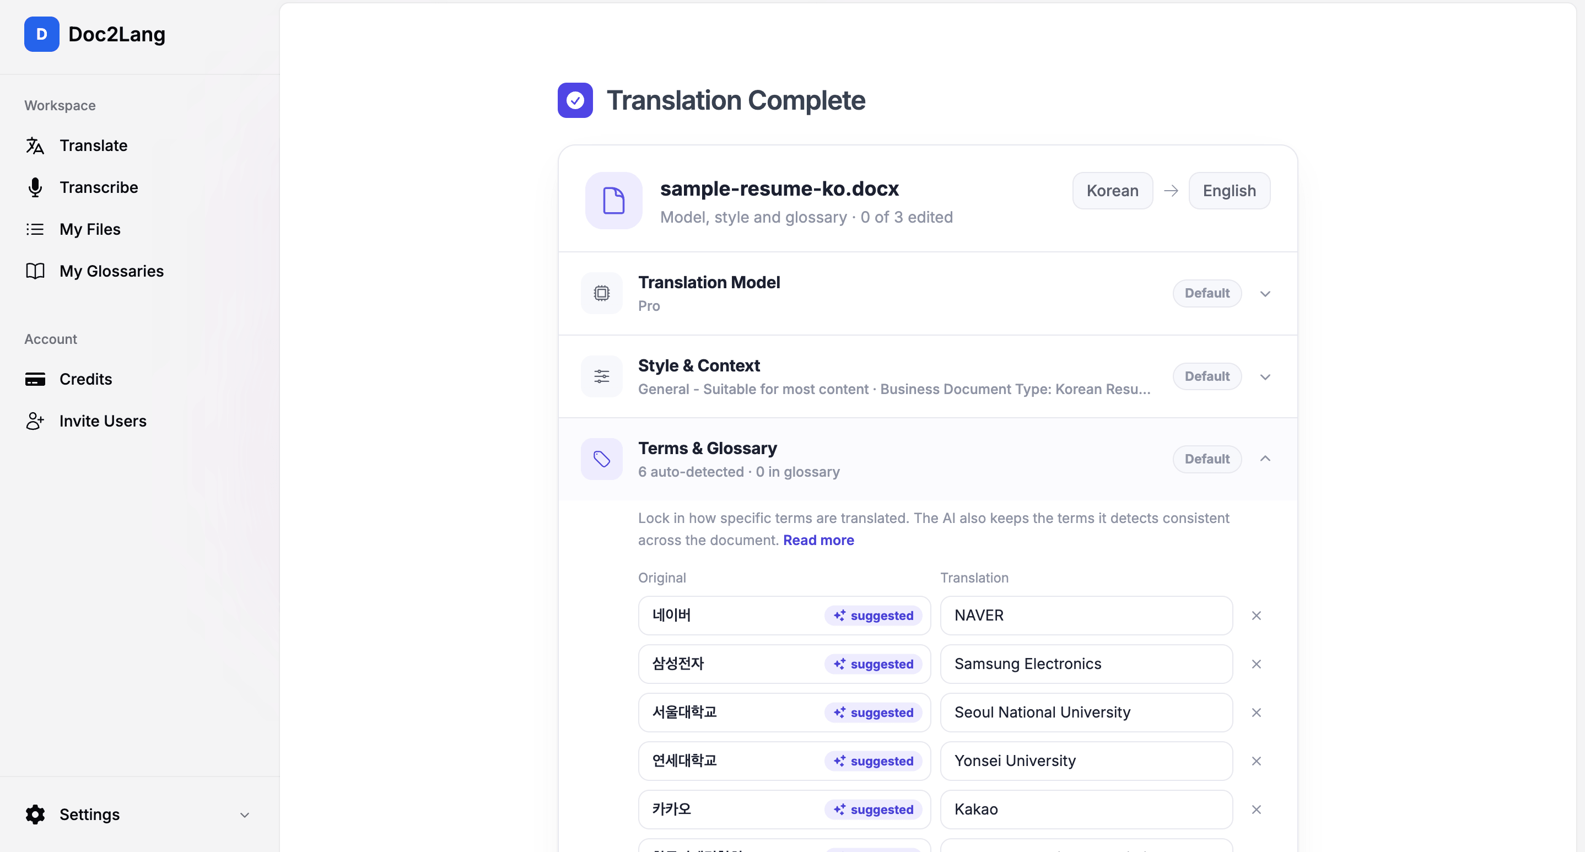Follow the Read more link
The image size is (1585, 852).
(818, 540)
